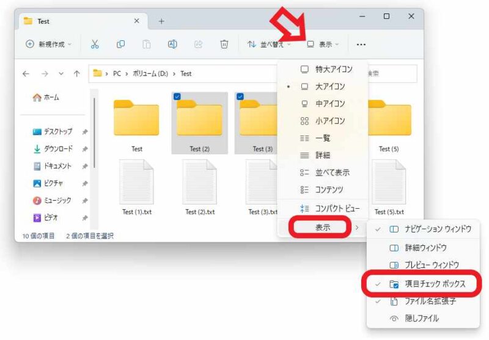The width and height of the screenshot is (489, 340).
Task: Unpin Desktop using its pin icon
Action: coord(84,132)
